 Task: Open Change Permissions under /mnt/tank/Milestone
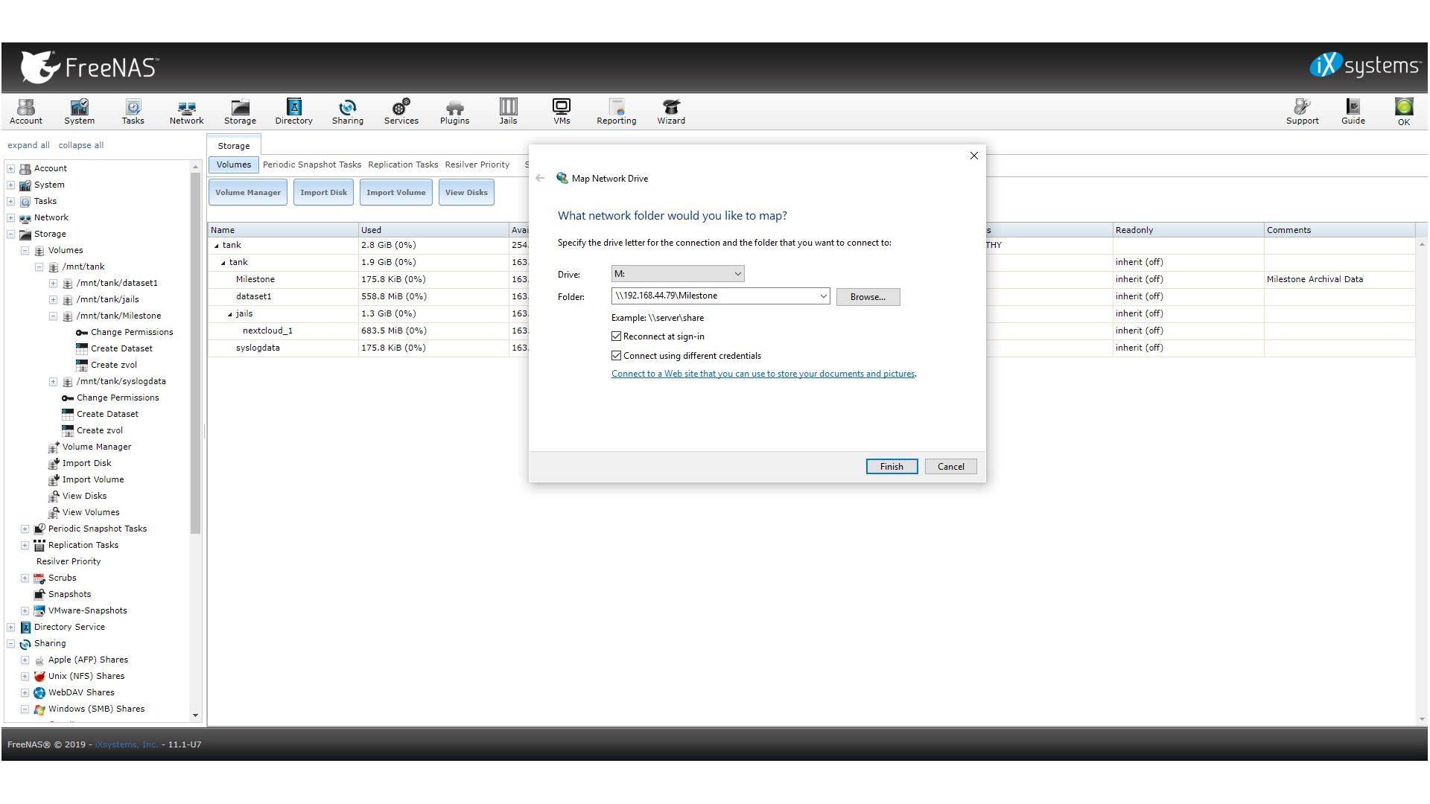(132, 332)
